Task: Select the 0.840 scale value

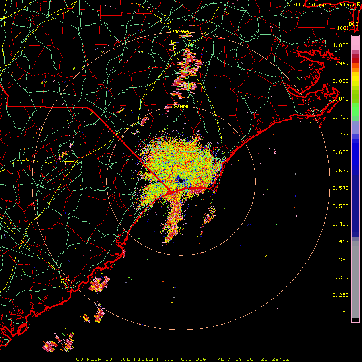Action: pos(341,99)
